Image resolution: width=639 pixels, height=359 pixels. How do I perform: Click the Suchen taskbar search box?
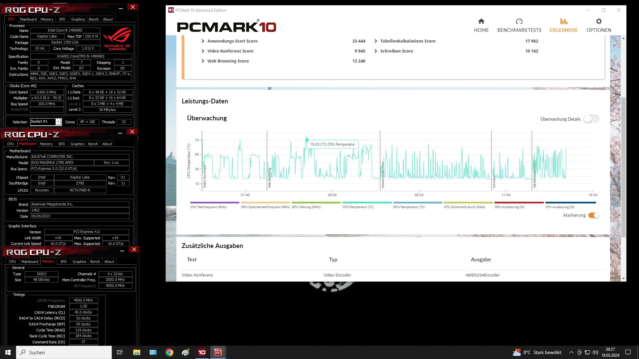(64, 352)
